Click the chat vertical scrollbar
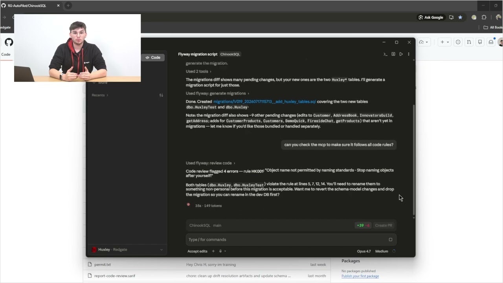 point(413,160)
